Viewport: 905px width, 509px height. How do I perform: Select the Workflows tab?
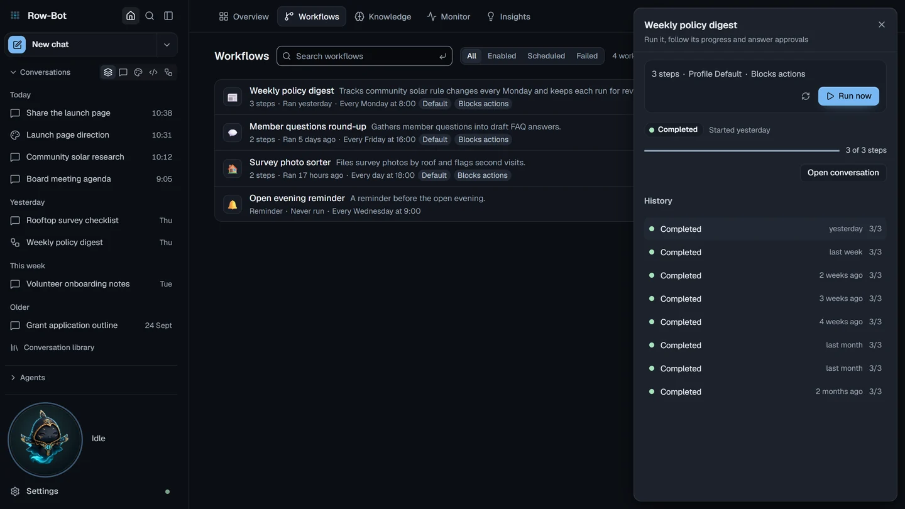point(312,16)
